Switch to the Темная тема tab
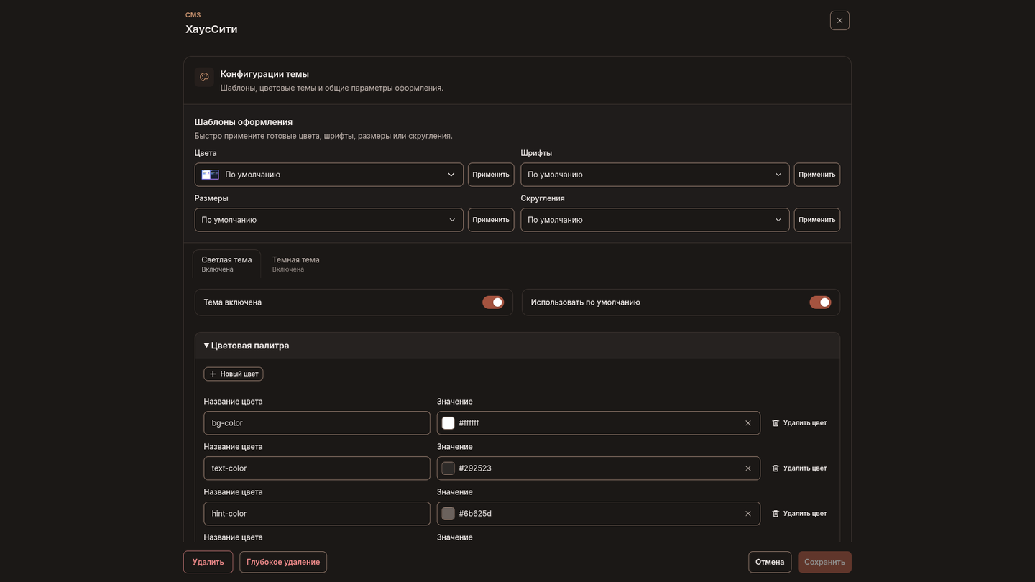Screen dimensions: 1035x582 click(295, 264)
